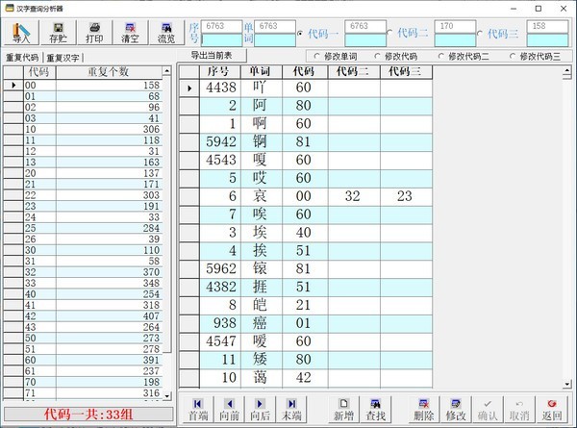Click the 单词 cyan input field
The height and width of the screenshot is (428, 577).
point(275,40)
